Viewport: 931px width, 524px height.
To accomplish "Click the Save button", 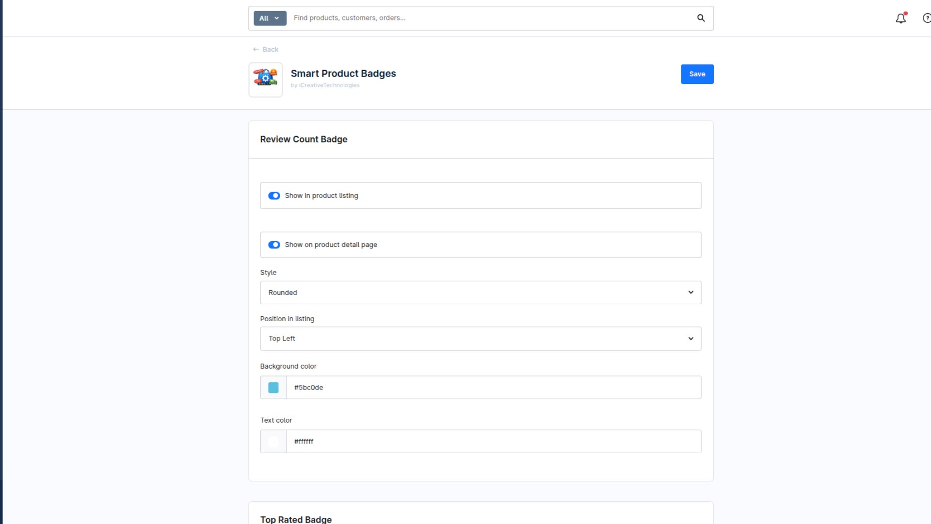I will [697, 74].
